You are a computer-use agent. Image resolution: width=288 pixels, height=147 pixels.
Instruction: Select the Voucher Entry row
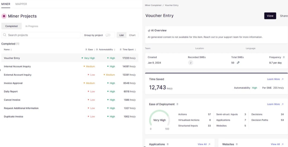click(70, 58)
